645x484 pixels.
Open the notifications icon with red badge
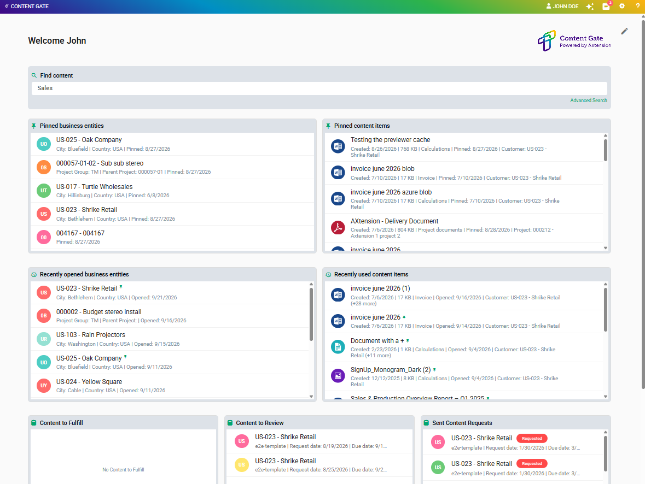pyautogui.click(x=606, y=6)
